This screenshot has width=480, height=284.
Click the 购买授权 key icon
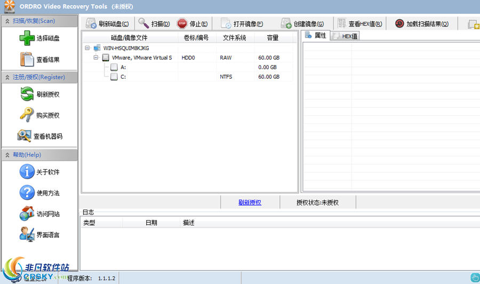(x=27, y=115)
